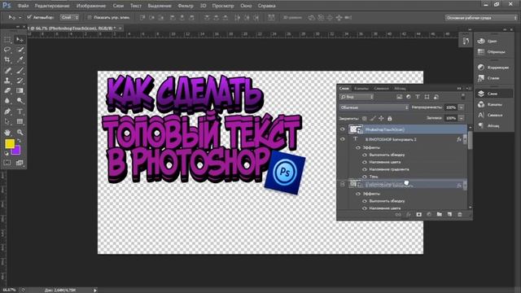The width and height of the screenshot is (521, 293).
Task: Select the Move tool in toolbox
Action: [x=20, y=40]
